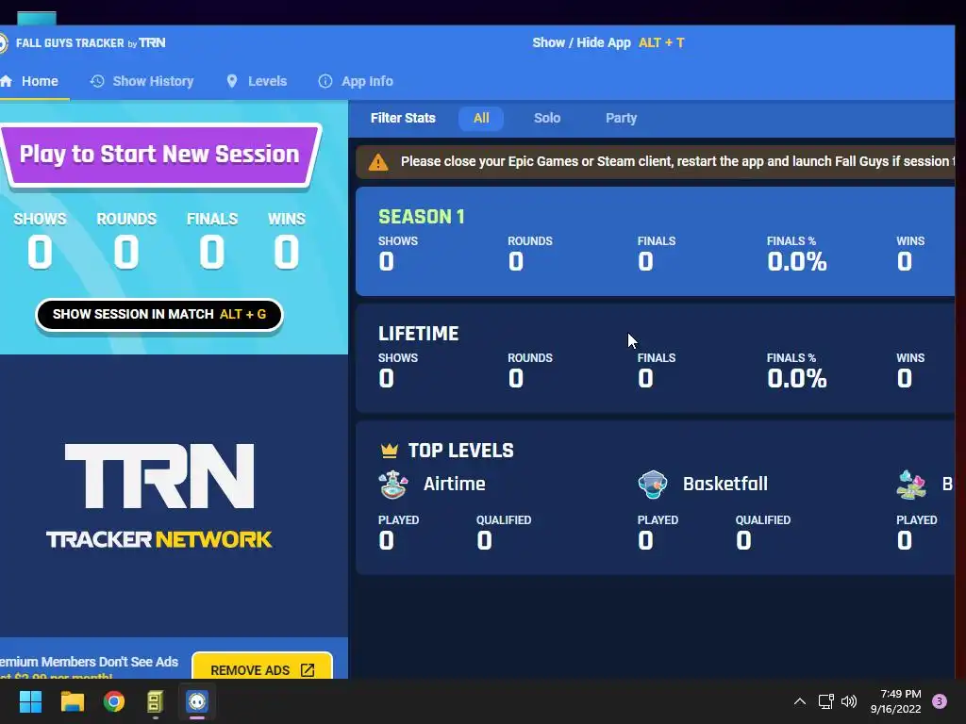Click the App Info circle icon
Viewport: 966px width, 724px height.
325,81
